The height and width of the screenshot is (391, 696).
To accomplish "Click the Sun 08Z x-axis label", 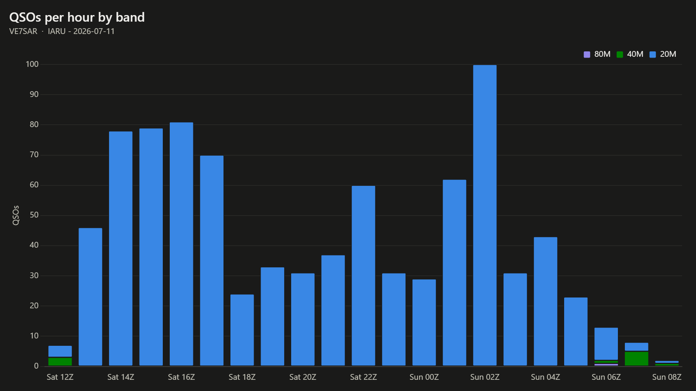I will point(667,377).
